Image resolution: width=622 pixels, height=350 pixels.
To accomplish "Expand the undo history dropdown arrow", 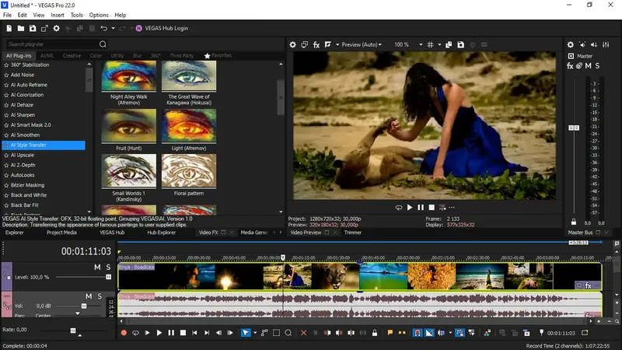I will tap(114, 29).
